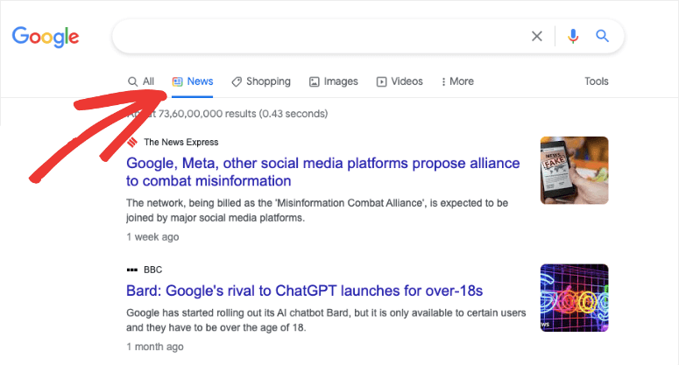The height and width of the screenshot is (365, 679).
Task: Start voice search with microphone icon
Action: pos(573,37)
